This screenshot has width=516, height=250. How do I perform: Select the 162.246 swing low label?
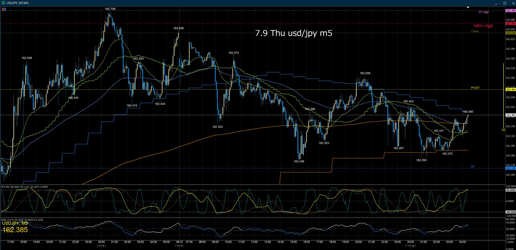point(299,161)
